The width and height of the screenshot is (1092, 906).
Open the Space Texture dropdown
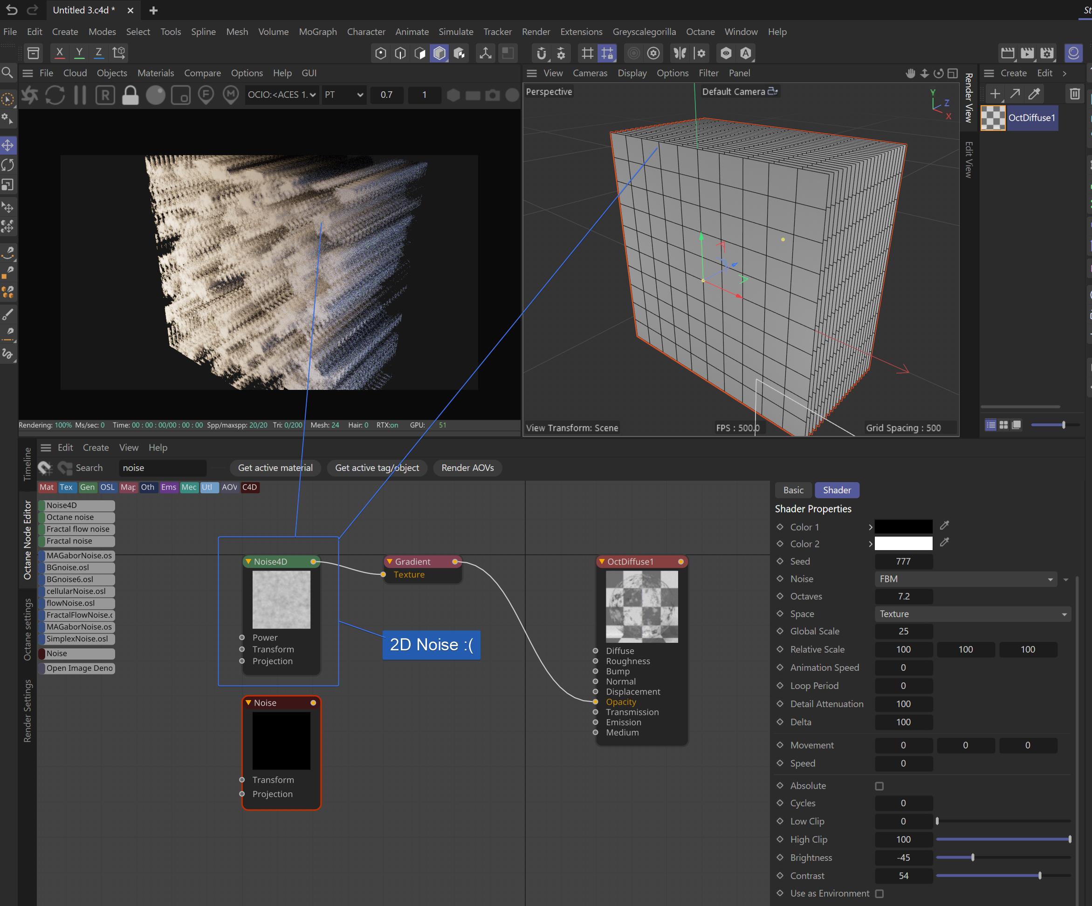click(971, 614)
